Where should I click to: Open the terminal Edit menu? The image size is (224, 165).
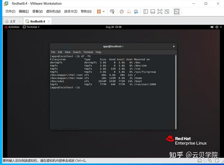point(60,52)
